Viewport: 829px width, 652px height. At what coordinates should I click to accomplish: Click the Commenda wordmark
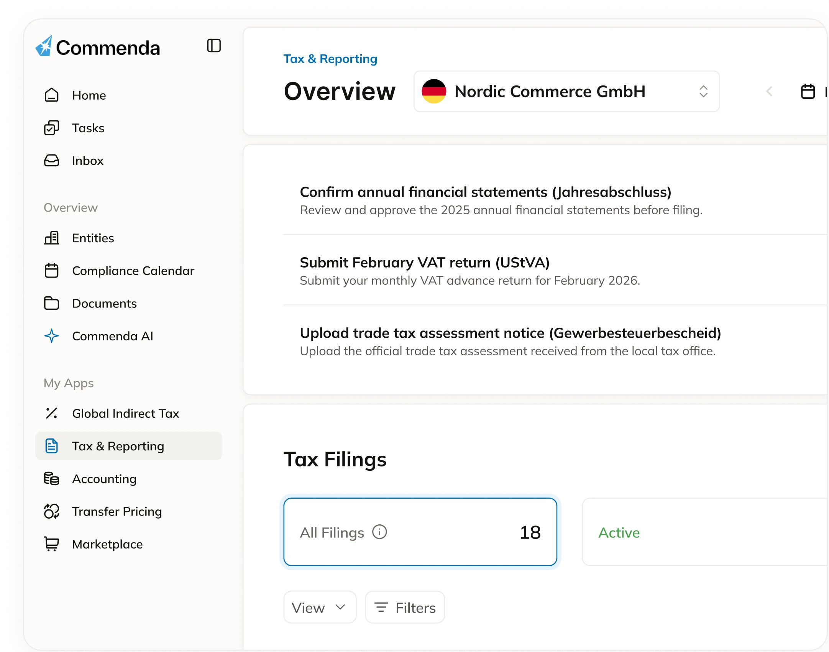pos(108,48)
